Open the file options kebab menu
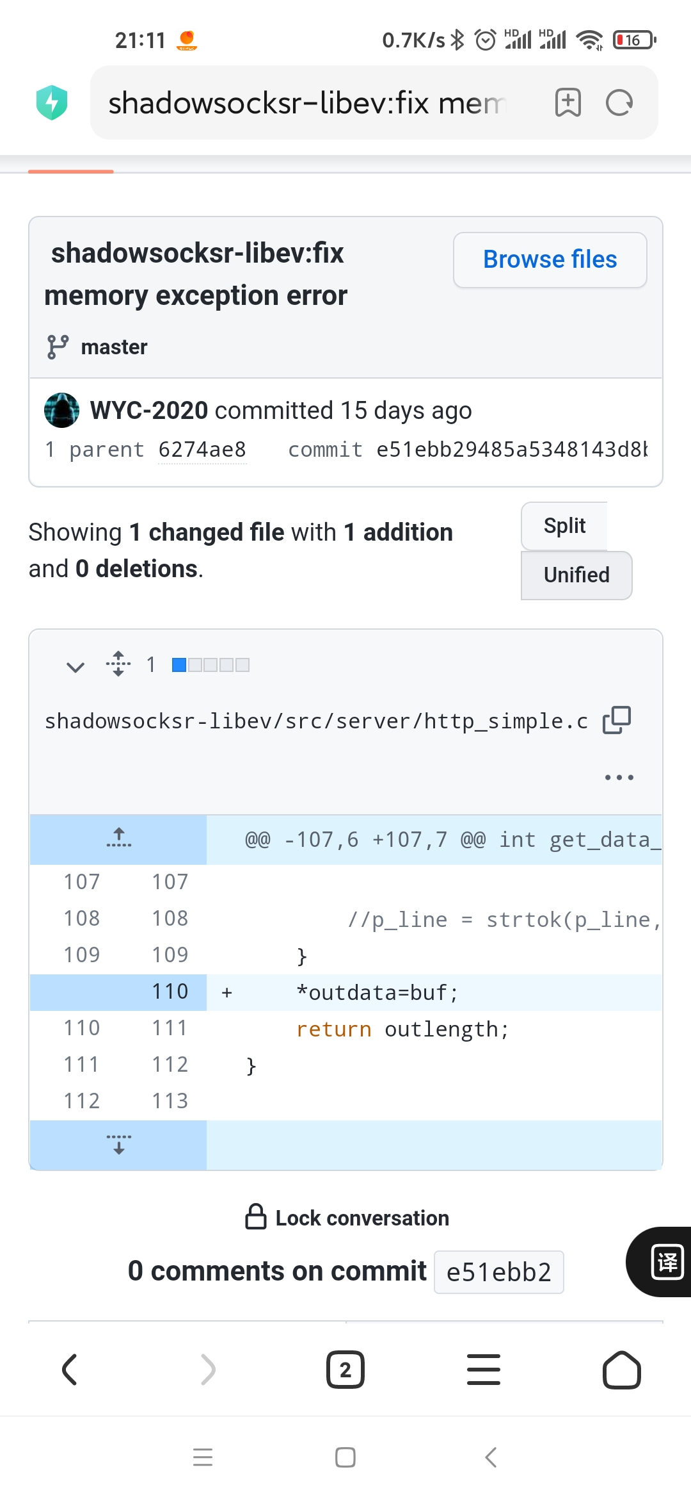This screenshot has height=1499, width=691. coord(619,776)
